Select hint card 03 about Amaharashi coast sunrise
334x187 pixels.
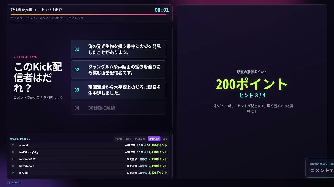pos(118,90)
